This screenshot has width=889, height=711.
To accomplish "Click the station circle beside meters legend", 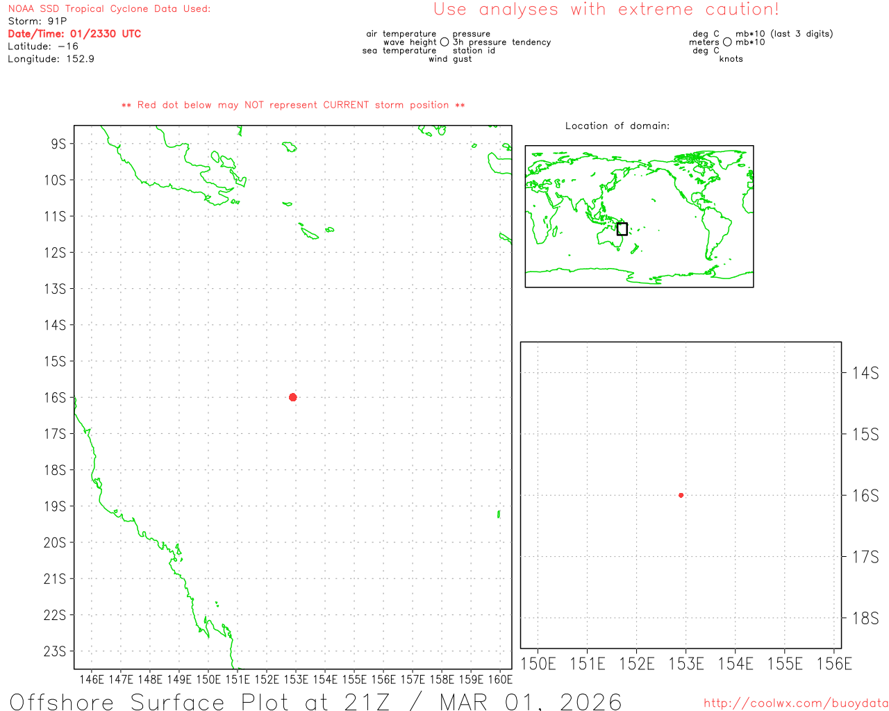I will pos(727,42).
